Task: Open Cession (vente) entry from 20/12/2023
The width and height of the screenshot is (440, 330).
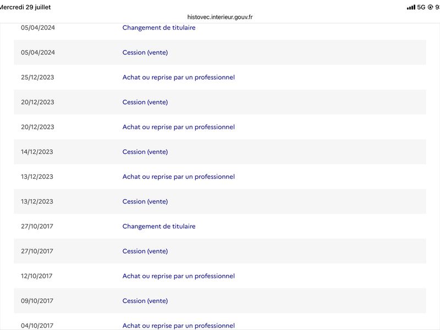Action: coord(145,102)
